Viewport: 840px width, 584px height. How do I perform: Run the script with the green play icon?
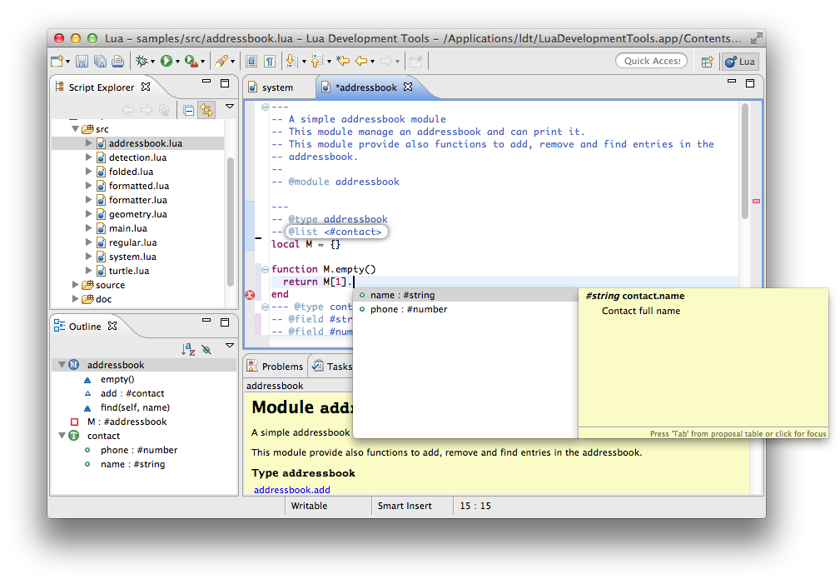pos(166,61)
